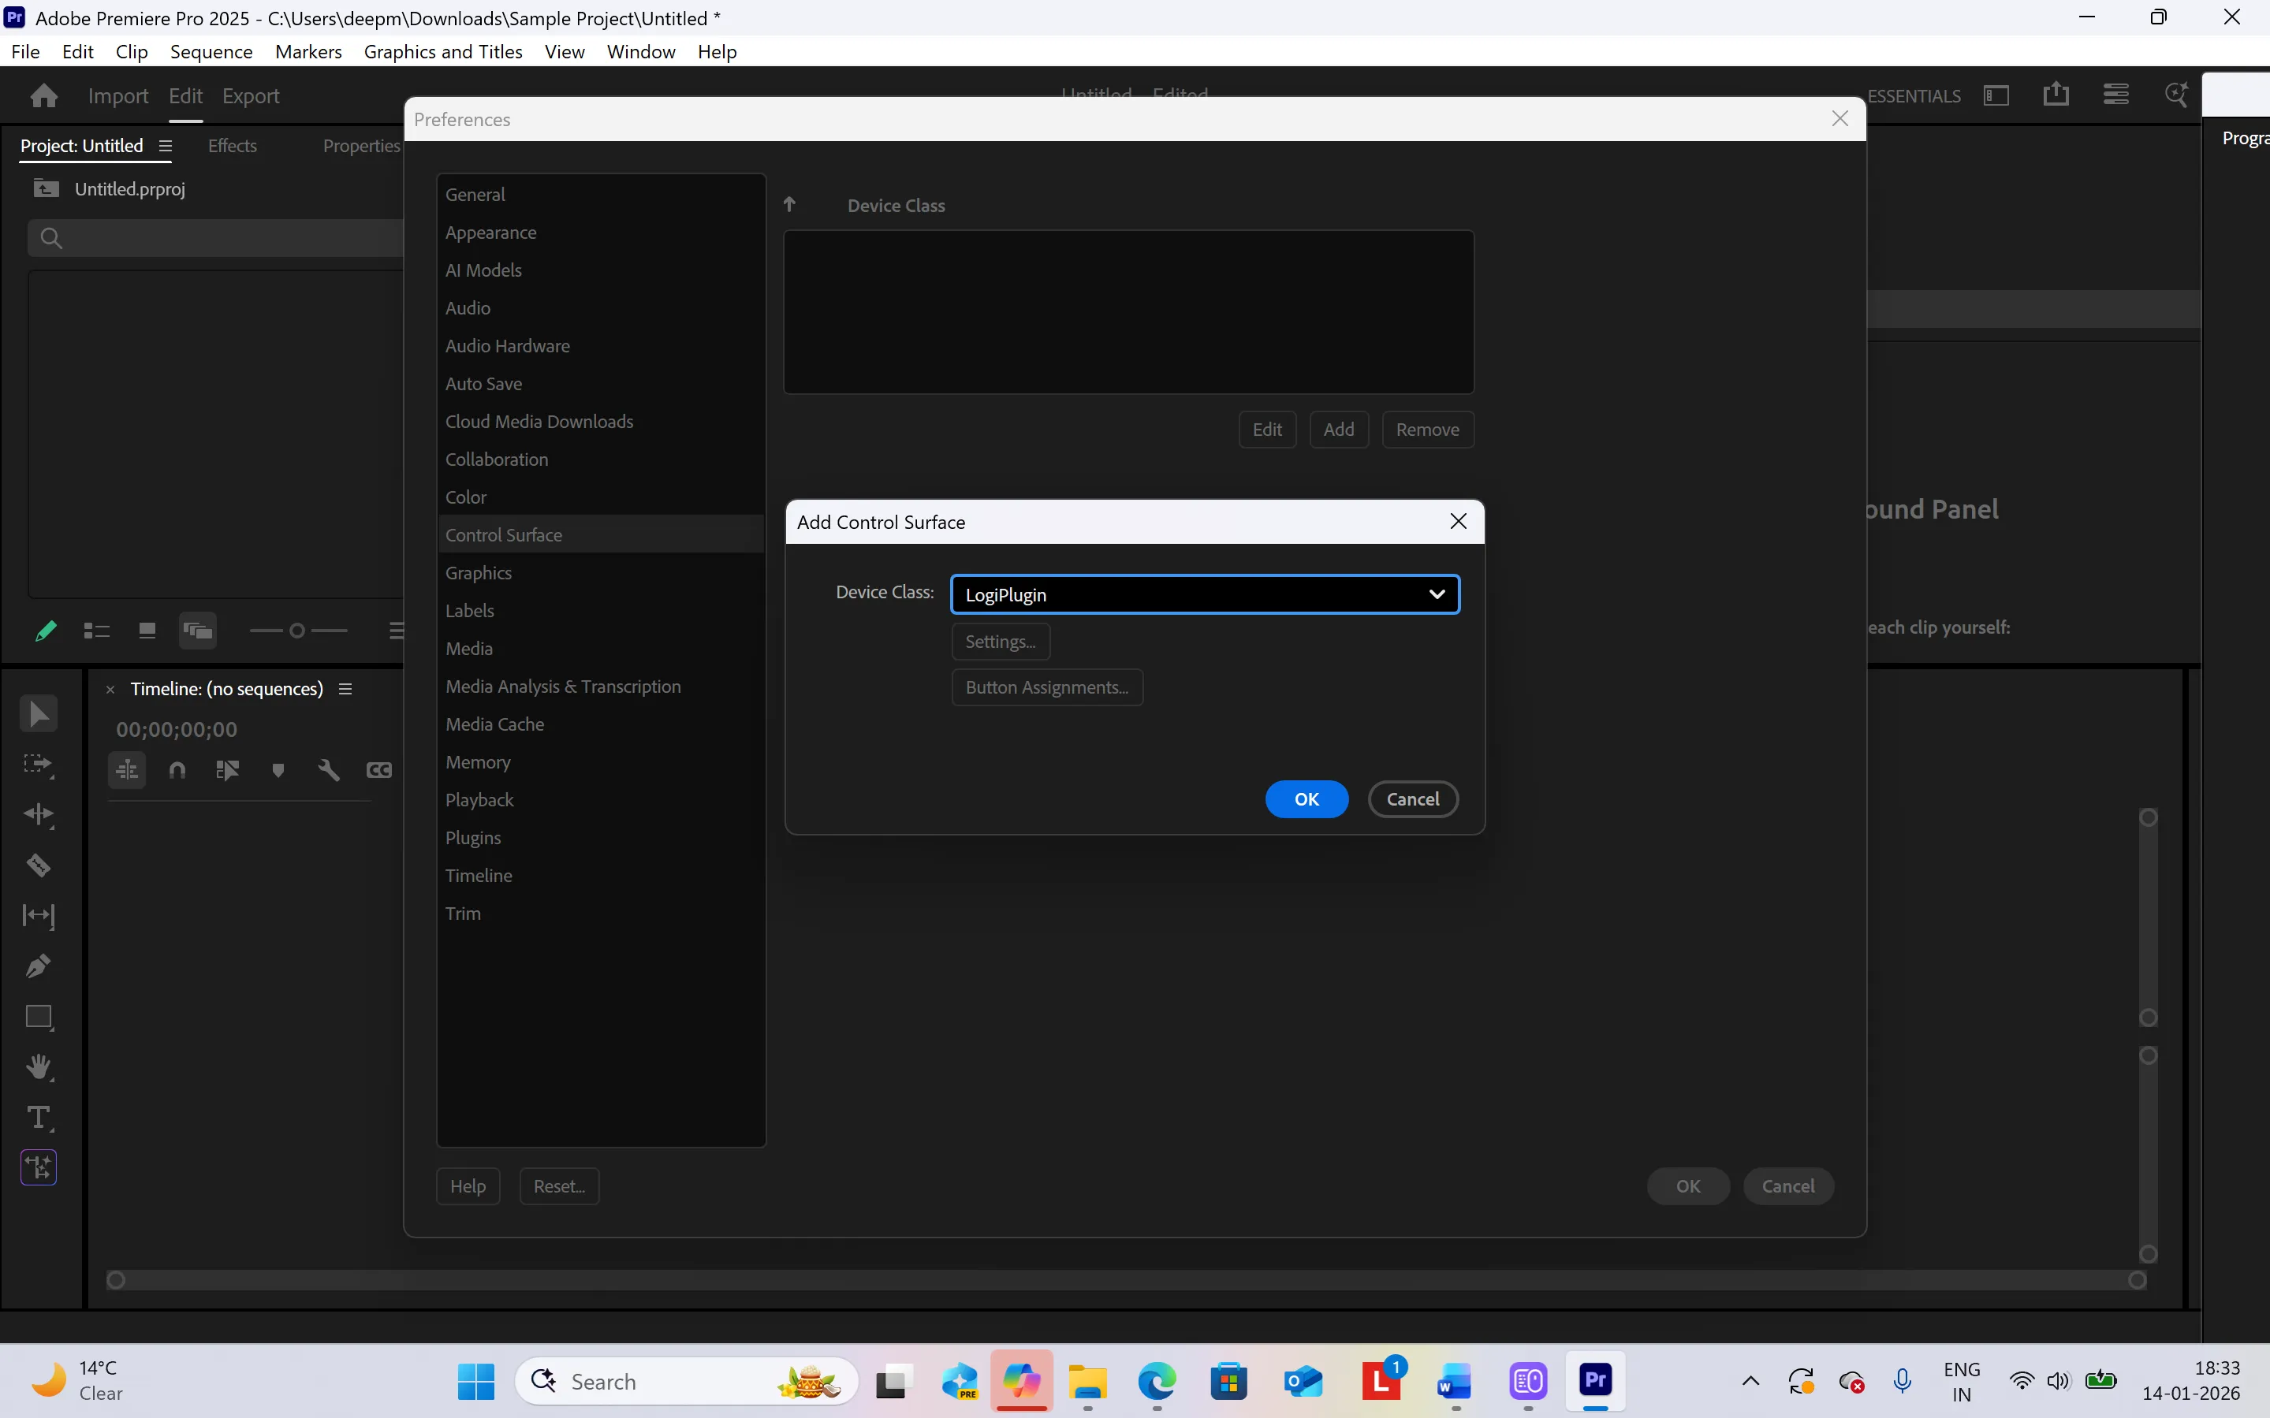Image resolution: width=2270 pixels, height=1418 pixels.
Task: Select Audio Hardware preferences category
Action: coord(508,346)
